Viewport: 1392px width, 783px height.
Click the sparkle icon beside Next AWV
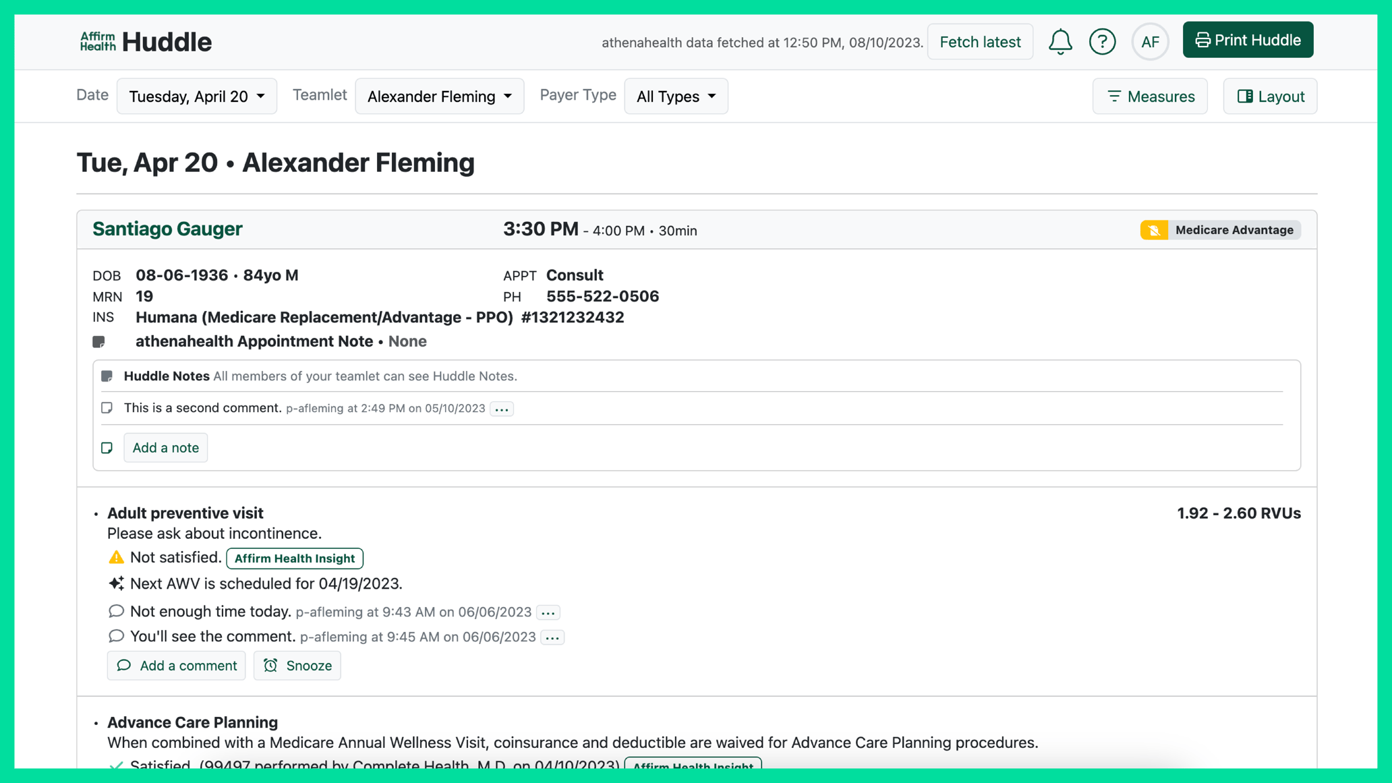coord(116,583)
